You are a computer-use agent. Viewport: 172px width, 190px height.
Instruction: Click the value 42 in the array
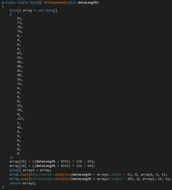[x=19, y=127]
